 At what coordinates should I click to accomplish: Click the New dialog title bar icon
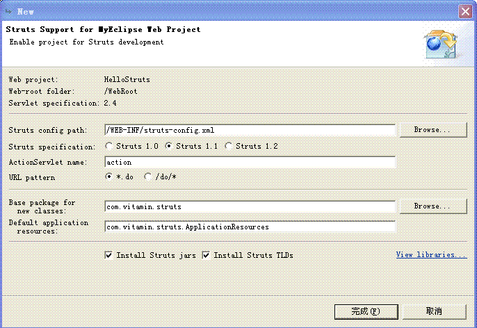9,12
